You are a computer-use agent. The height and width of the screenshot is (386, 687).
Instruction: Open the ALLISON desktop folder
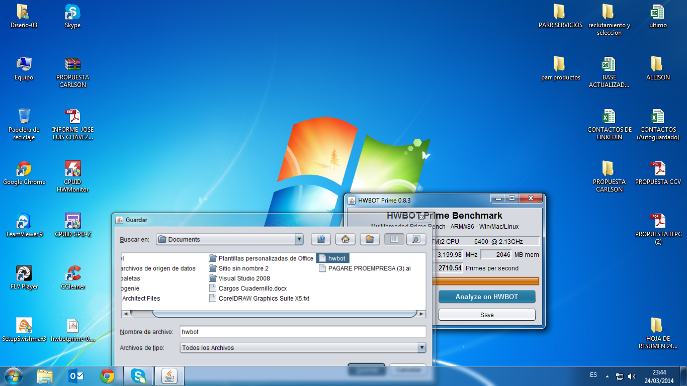coord(658,68)
